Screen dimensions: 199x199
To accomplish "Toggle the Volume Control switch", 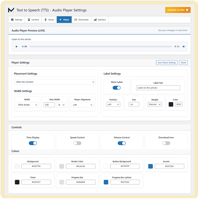I will [x=122, y=143].
